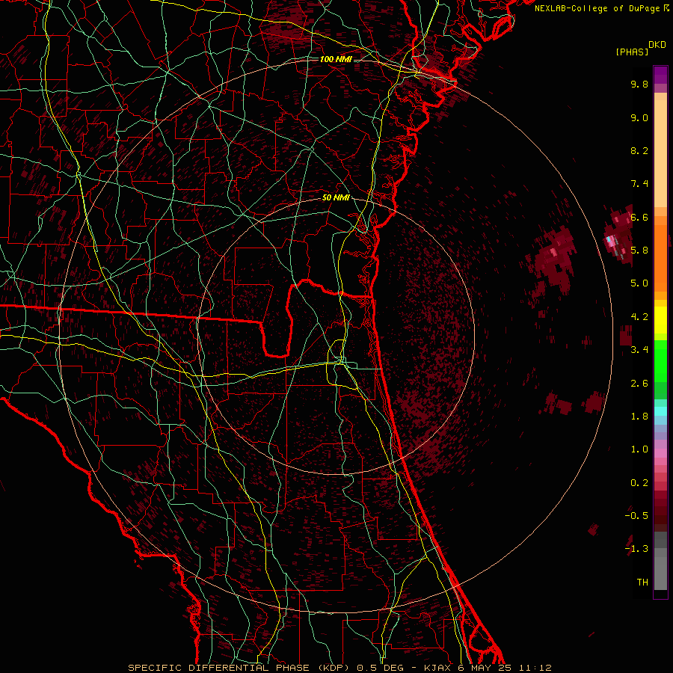Click the 1.0 scale value
The image size is (673, 673).
(639, 449)
